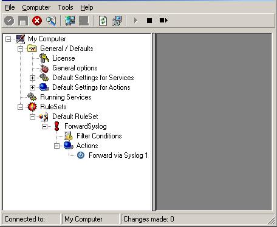Viewport: 277px width, 227px height.
Task: Select the Actions label under ForwardSyslog
Action: coord(87,146)
